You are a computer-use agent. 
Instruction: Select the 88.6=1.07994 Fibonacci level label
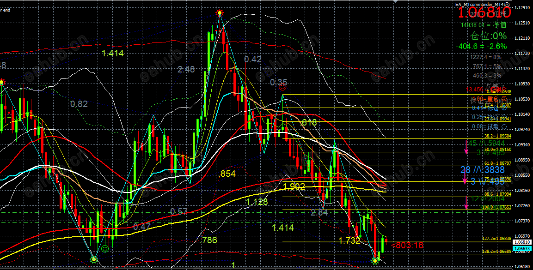[499, 194]
